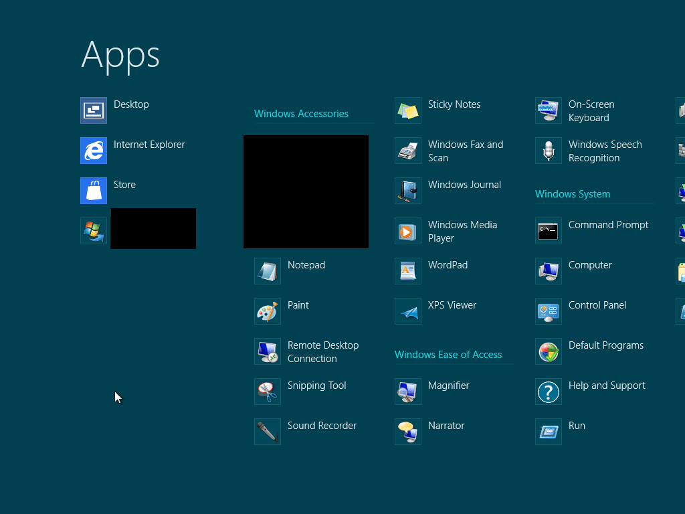
Task: Click the "Snipping Tool" label
Action: point(316,386)
